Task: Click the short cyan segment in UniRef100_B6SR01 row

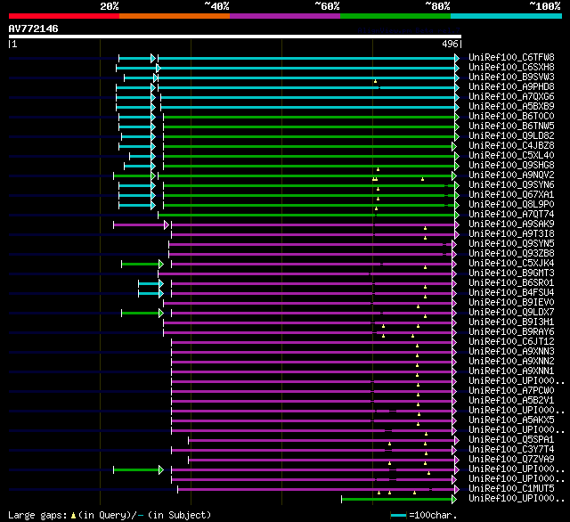Action: (149, 284)
